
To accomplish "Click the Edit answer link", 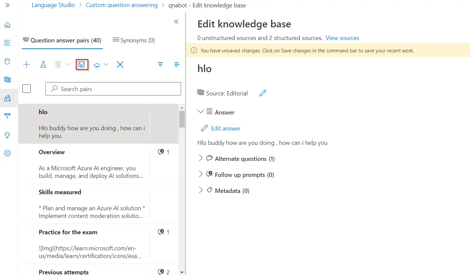I will 225,128.
